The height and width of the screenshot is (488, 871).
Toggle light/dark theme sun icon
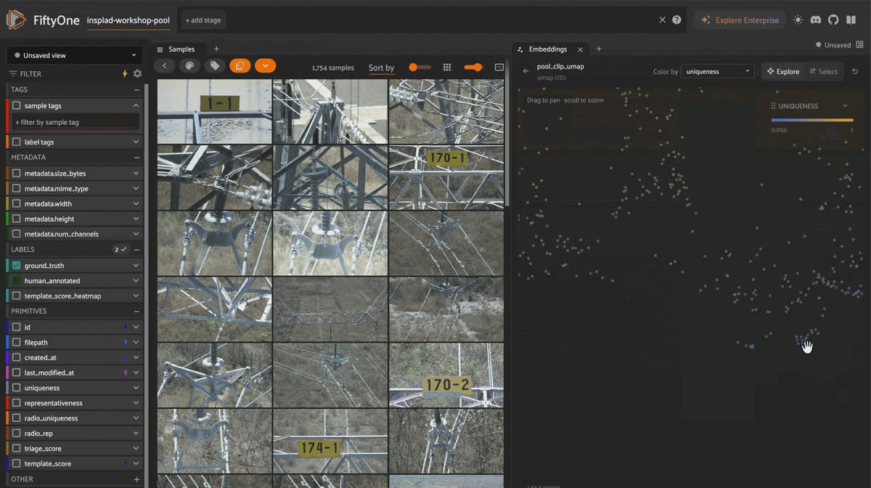pyautogui.click(x=798, y=20)
